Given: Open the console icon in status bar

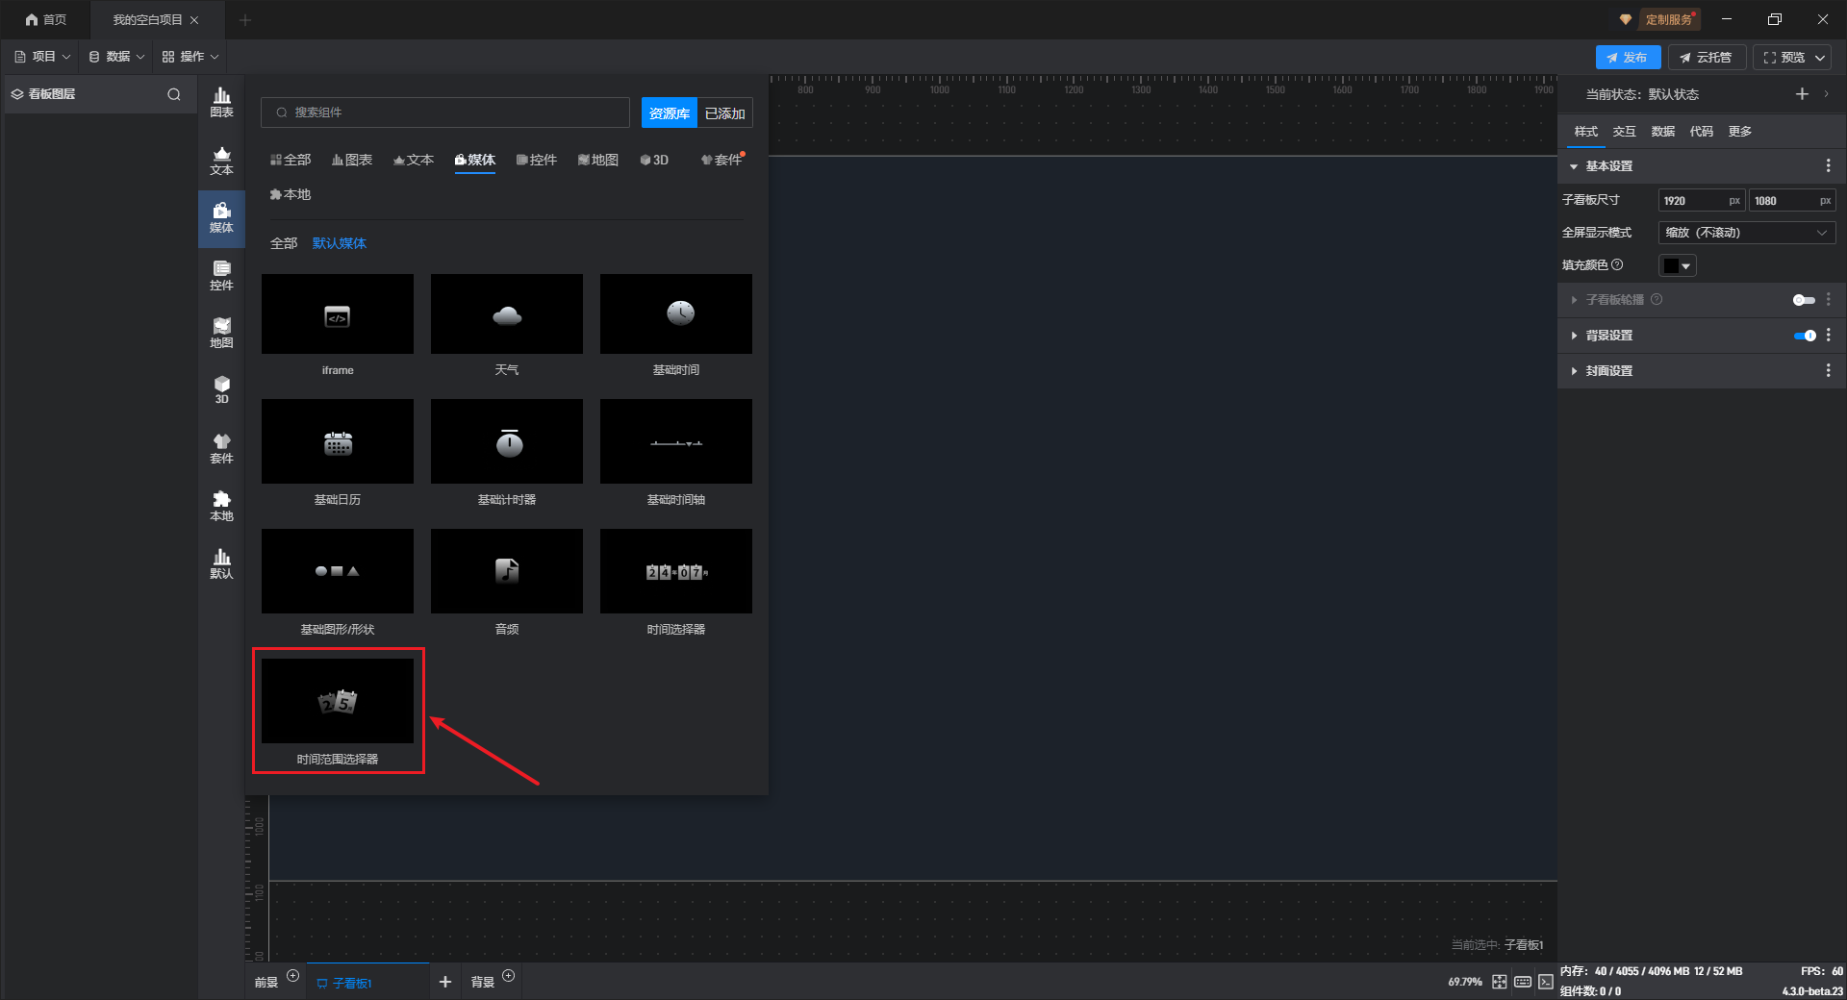Looking at the screenshot, I should (x=1546, y=982).
